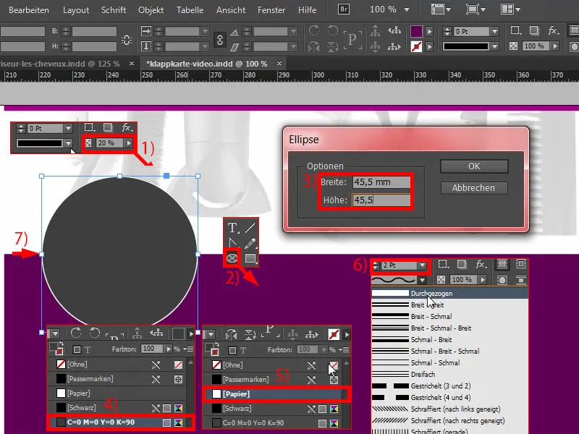Viewport: 579px width, 434px height.
Task: Open the Fenster menu
Action: (271, 10)
